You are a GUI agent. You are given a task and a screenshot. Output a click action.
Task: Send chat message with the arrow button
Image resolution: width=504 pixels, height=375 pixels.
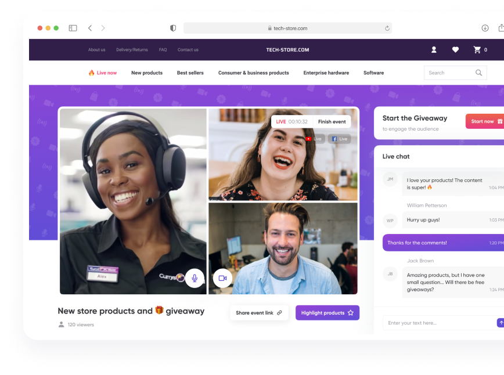point(501,323)
